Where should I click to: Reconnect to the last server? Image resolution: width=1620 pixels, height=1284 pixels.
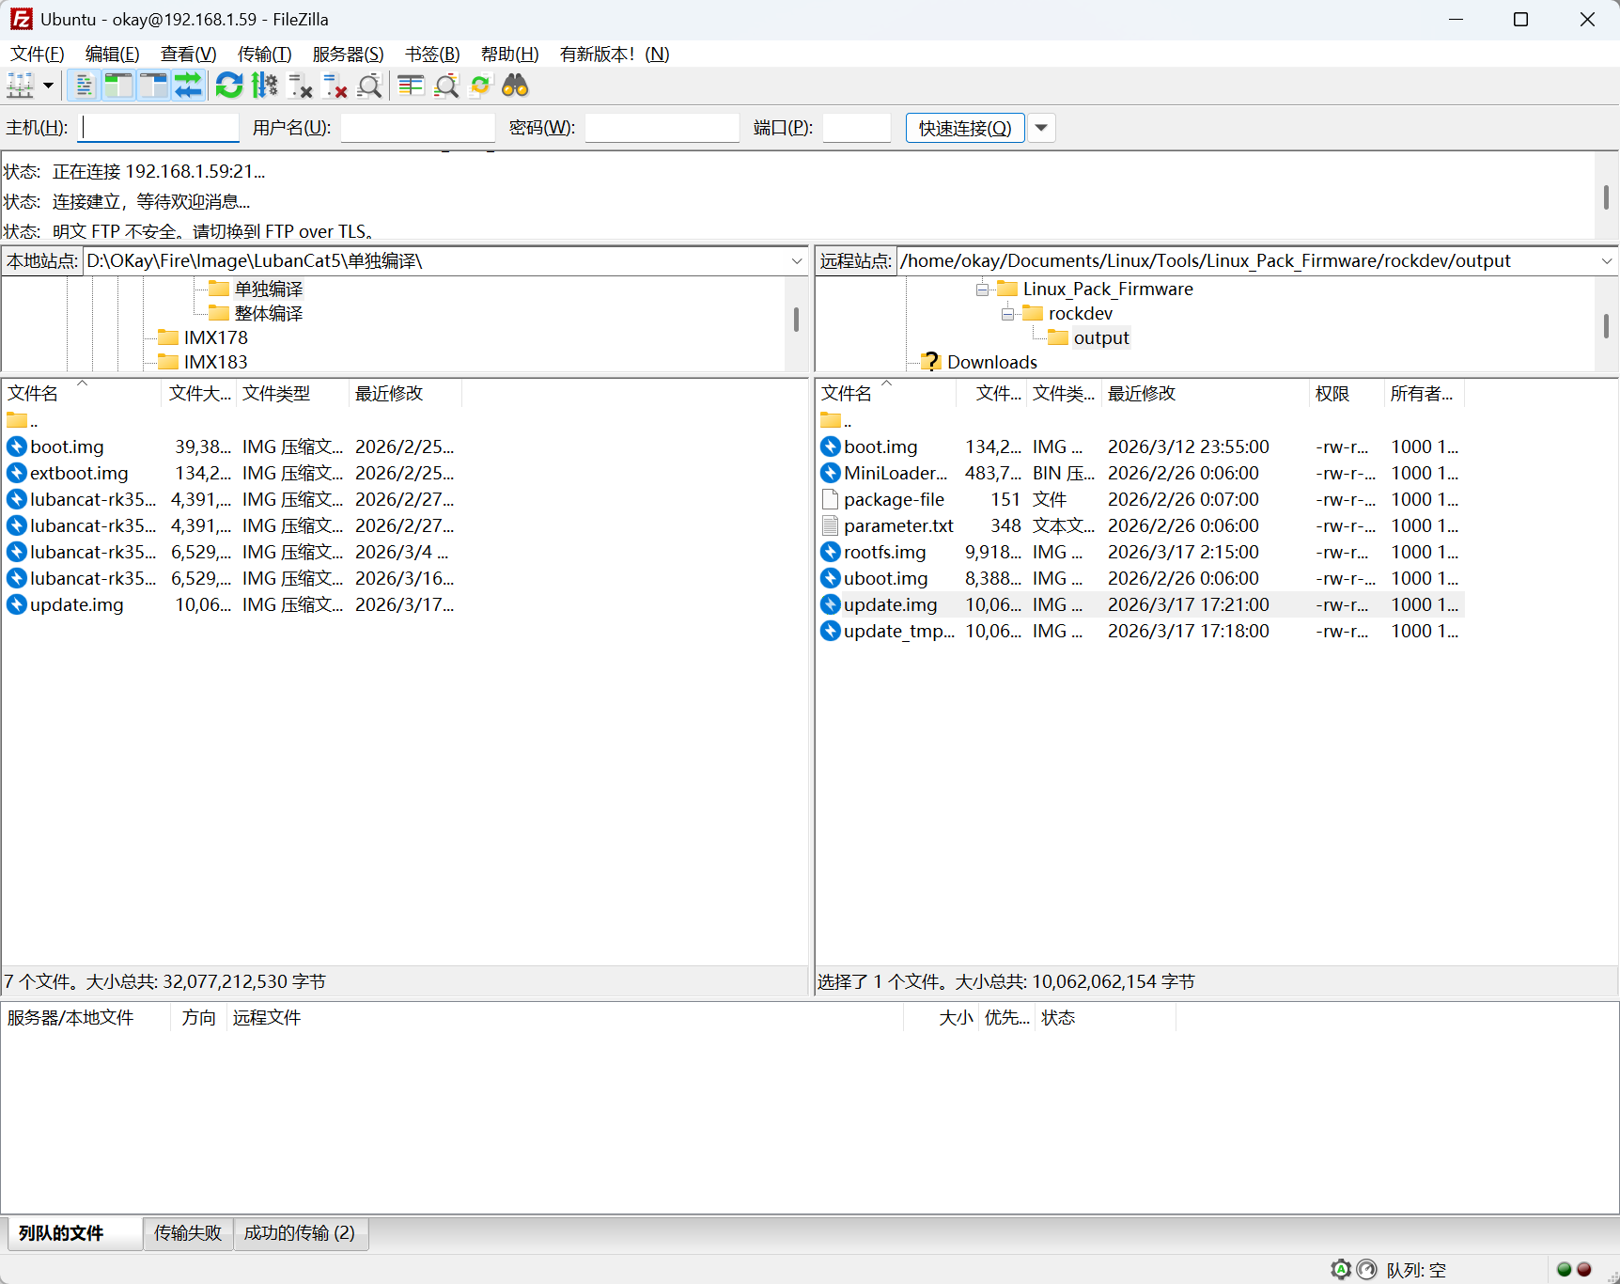pyautogui.click(x=370, y=86)
